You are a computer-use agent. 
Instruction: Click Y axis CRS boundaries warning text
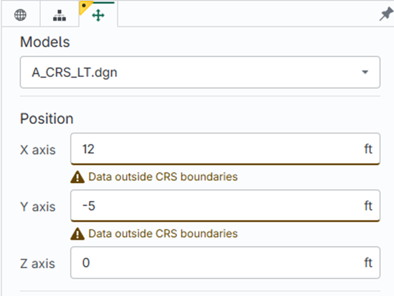pos(163,234)
